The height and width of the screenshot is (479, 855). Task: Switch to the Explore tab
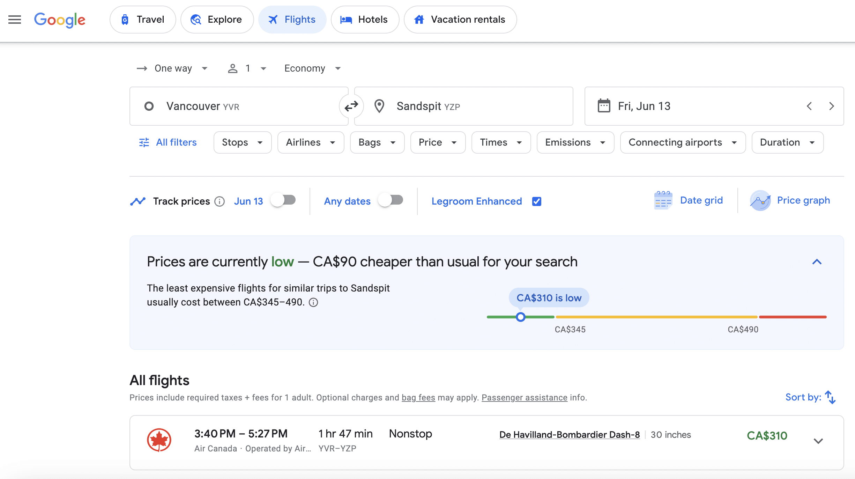point(217,20)
